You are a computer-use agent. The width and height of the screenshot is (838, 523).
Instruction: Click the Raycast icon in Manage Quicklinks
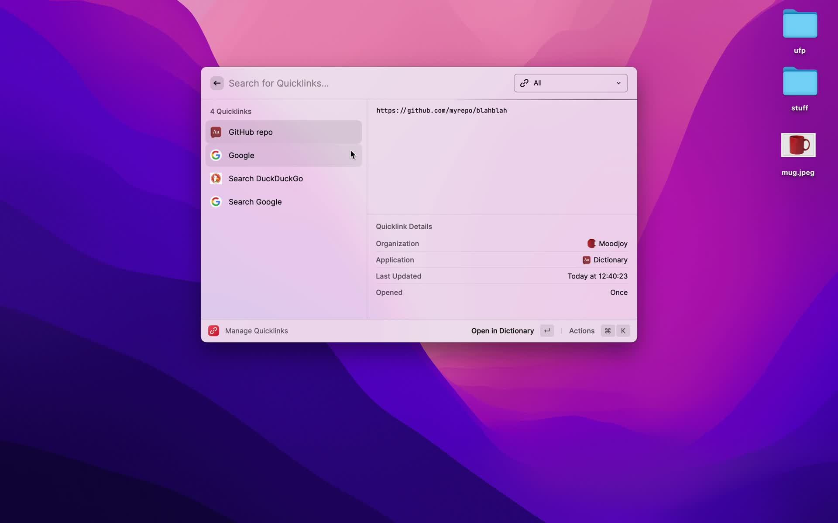213,330
